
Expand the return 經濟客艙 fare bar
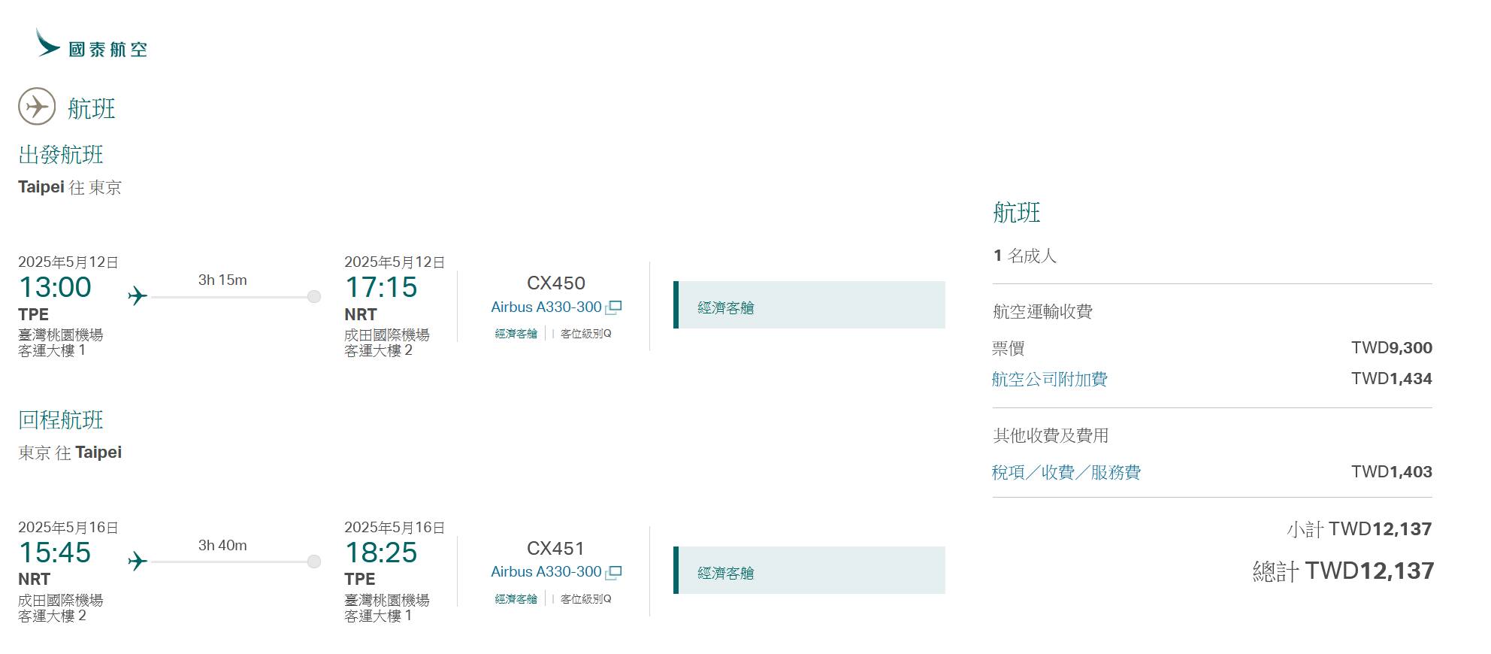[810, 571]
